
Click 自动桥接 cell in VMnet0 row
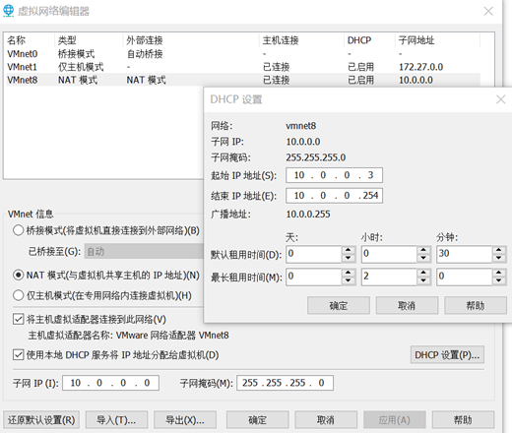145,53
